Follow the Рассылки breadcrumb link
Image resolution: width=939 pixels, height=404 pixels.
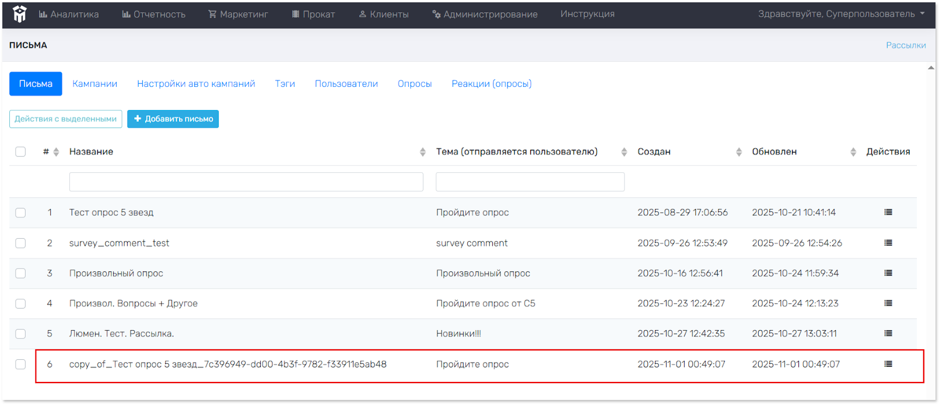click(x=905, y=45)
